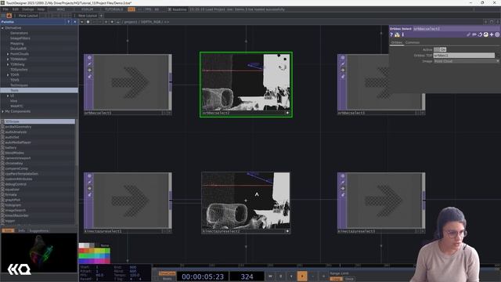This screenshot has height=282, width=501.
Task: Click the comment pencil icon in parameters
Action: coord(468,34)
